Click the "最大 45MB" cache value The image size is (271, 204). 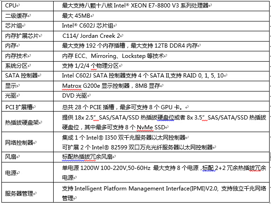(76, 16)
